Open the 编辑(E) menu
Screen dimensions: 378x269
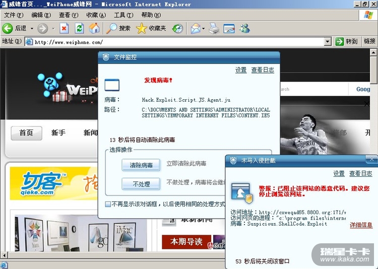tap(41, 15)
